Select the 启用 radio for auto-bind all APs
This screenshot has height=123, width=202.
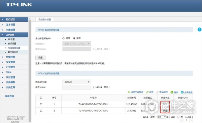tap(63, 38)
